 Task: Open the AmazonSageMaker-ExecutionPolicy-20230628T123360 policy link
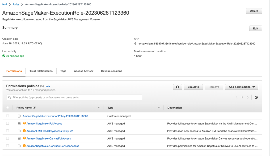pyautogui.click(x=55, y=116)
